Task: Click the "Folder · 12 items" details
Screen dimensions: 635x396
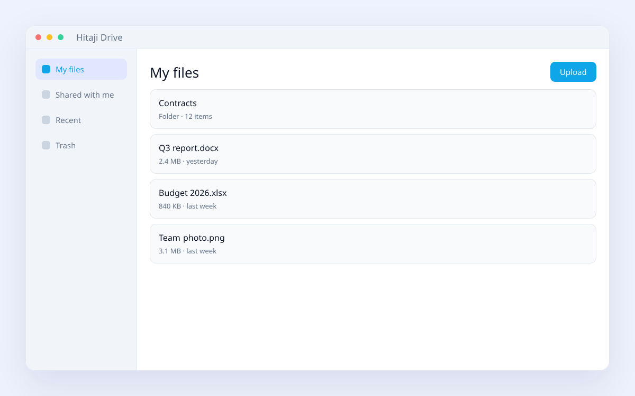Action: (185, 116)
